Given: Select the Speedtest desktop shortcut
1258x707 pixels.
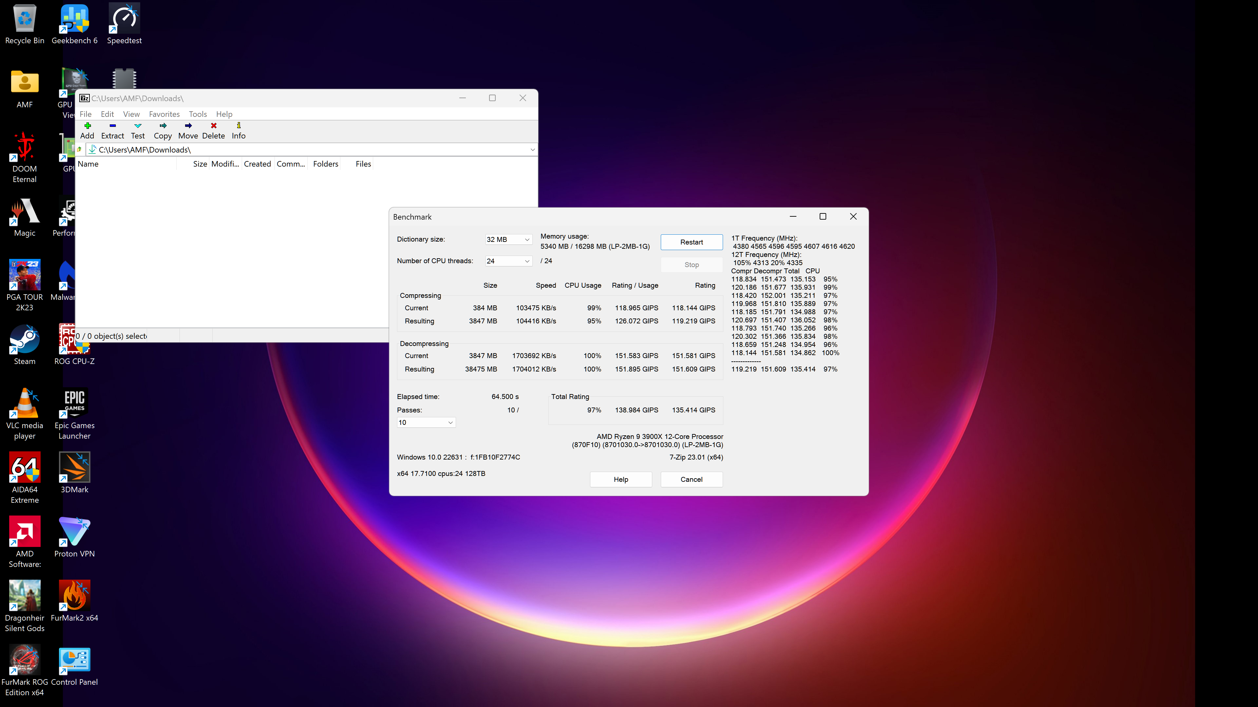Looking at the screenshot, I should 124,25.
